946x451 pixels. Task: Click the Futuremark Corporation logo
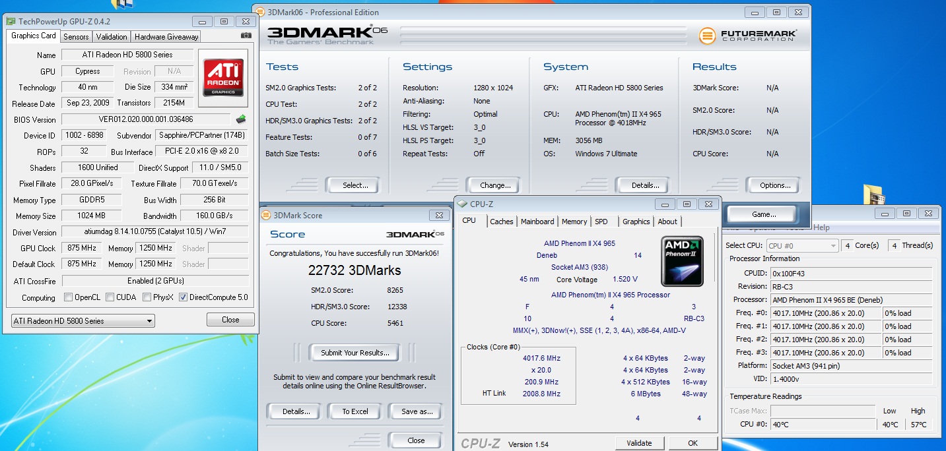tap(748, 35)
